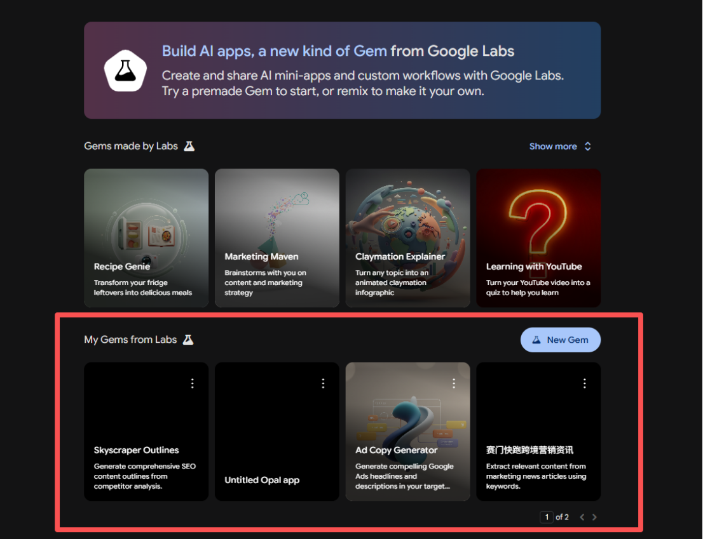Open the Learning with YouTube gem
This screenshot has width=703, height=539.
[x=538, y=237]
